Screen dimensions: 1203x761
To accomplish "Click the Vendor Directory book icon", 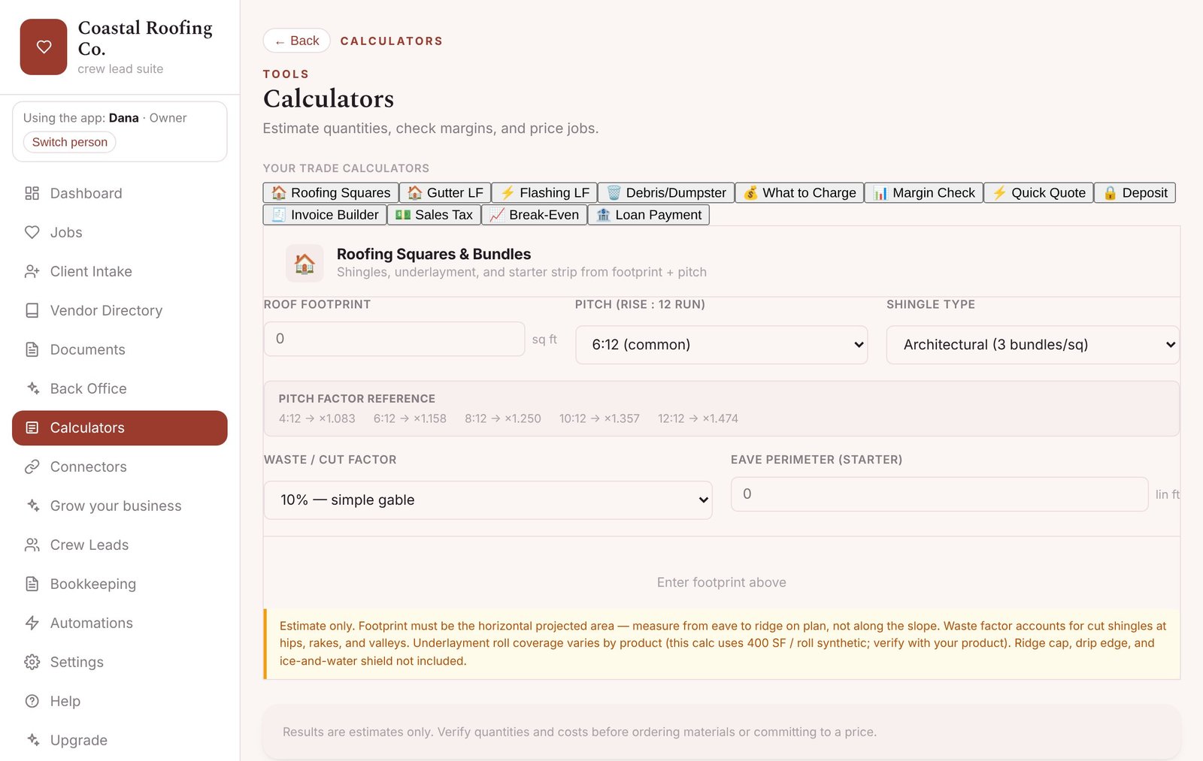I will tap(32, 310).
